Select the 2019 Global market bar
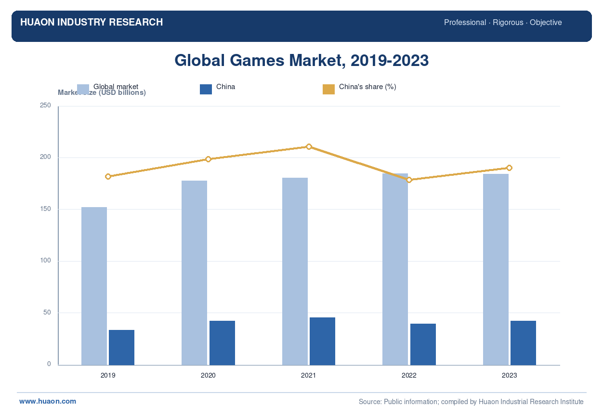Image resolution: width=603 pixels, height=420 pixels. click(x=94, y=286)
